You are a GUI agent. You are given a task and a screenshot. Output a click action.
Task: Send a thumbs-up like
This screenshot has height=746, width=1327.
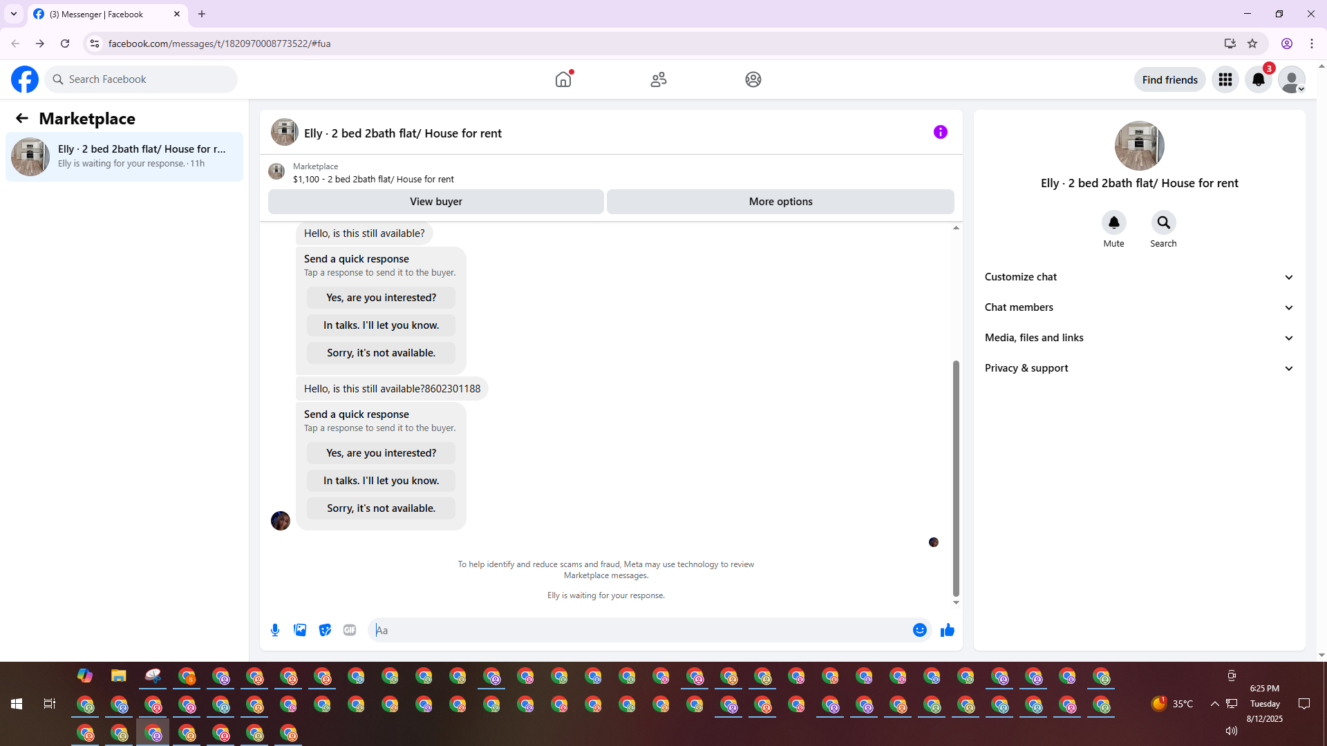click(947, 630)
